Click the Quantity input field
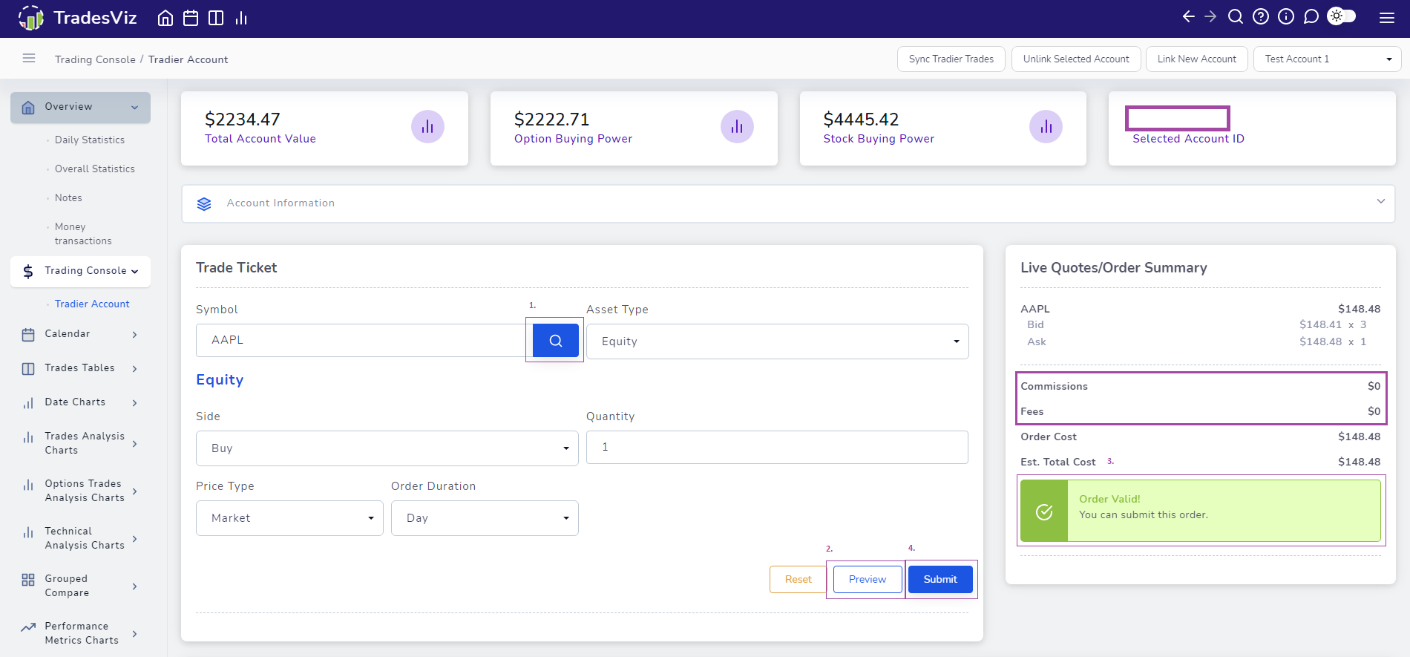The width and height of the screenshot is (1410, 657). [777, 447]
